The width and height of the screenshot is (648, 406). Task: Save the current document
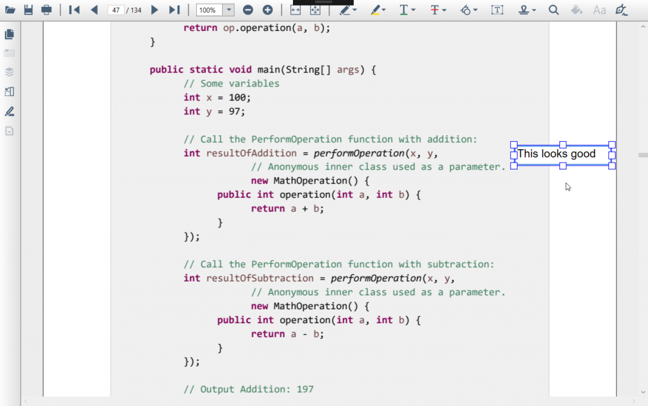point(27,9)
